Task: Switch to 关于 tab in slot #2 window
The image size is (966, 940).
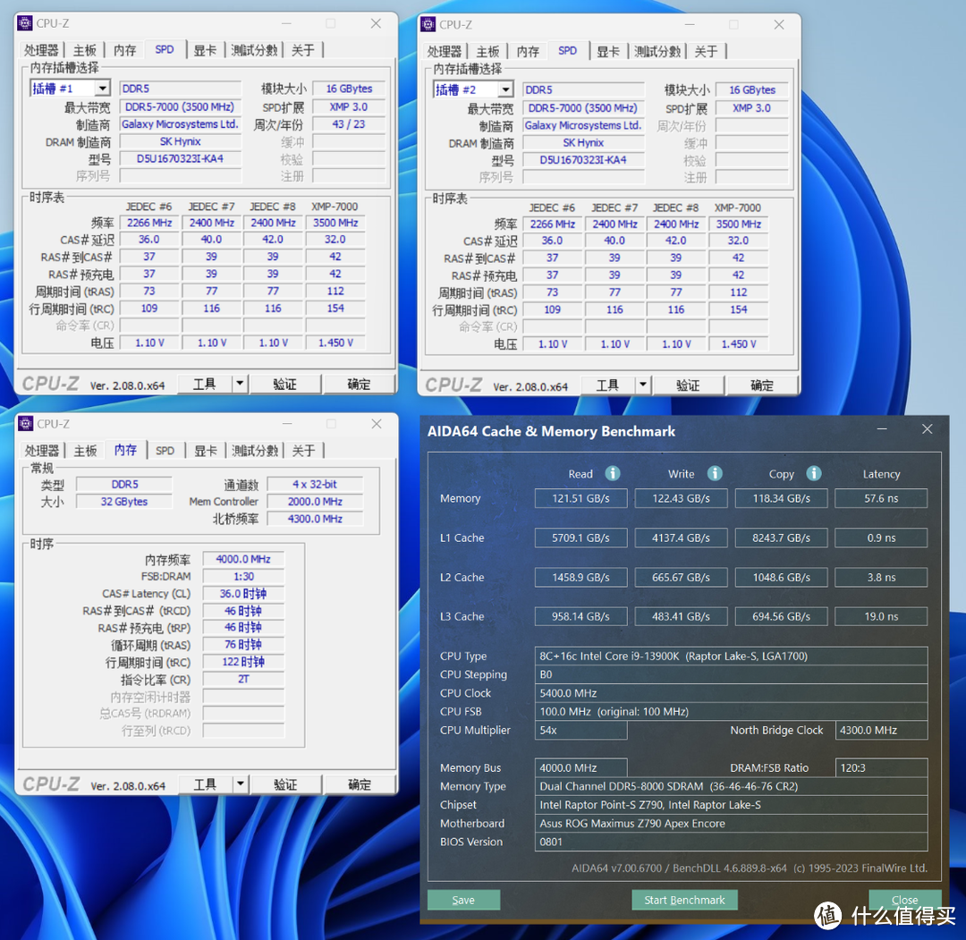Action: click(x=706, y=52)
